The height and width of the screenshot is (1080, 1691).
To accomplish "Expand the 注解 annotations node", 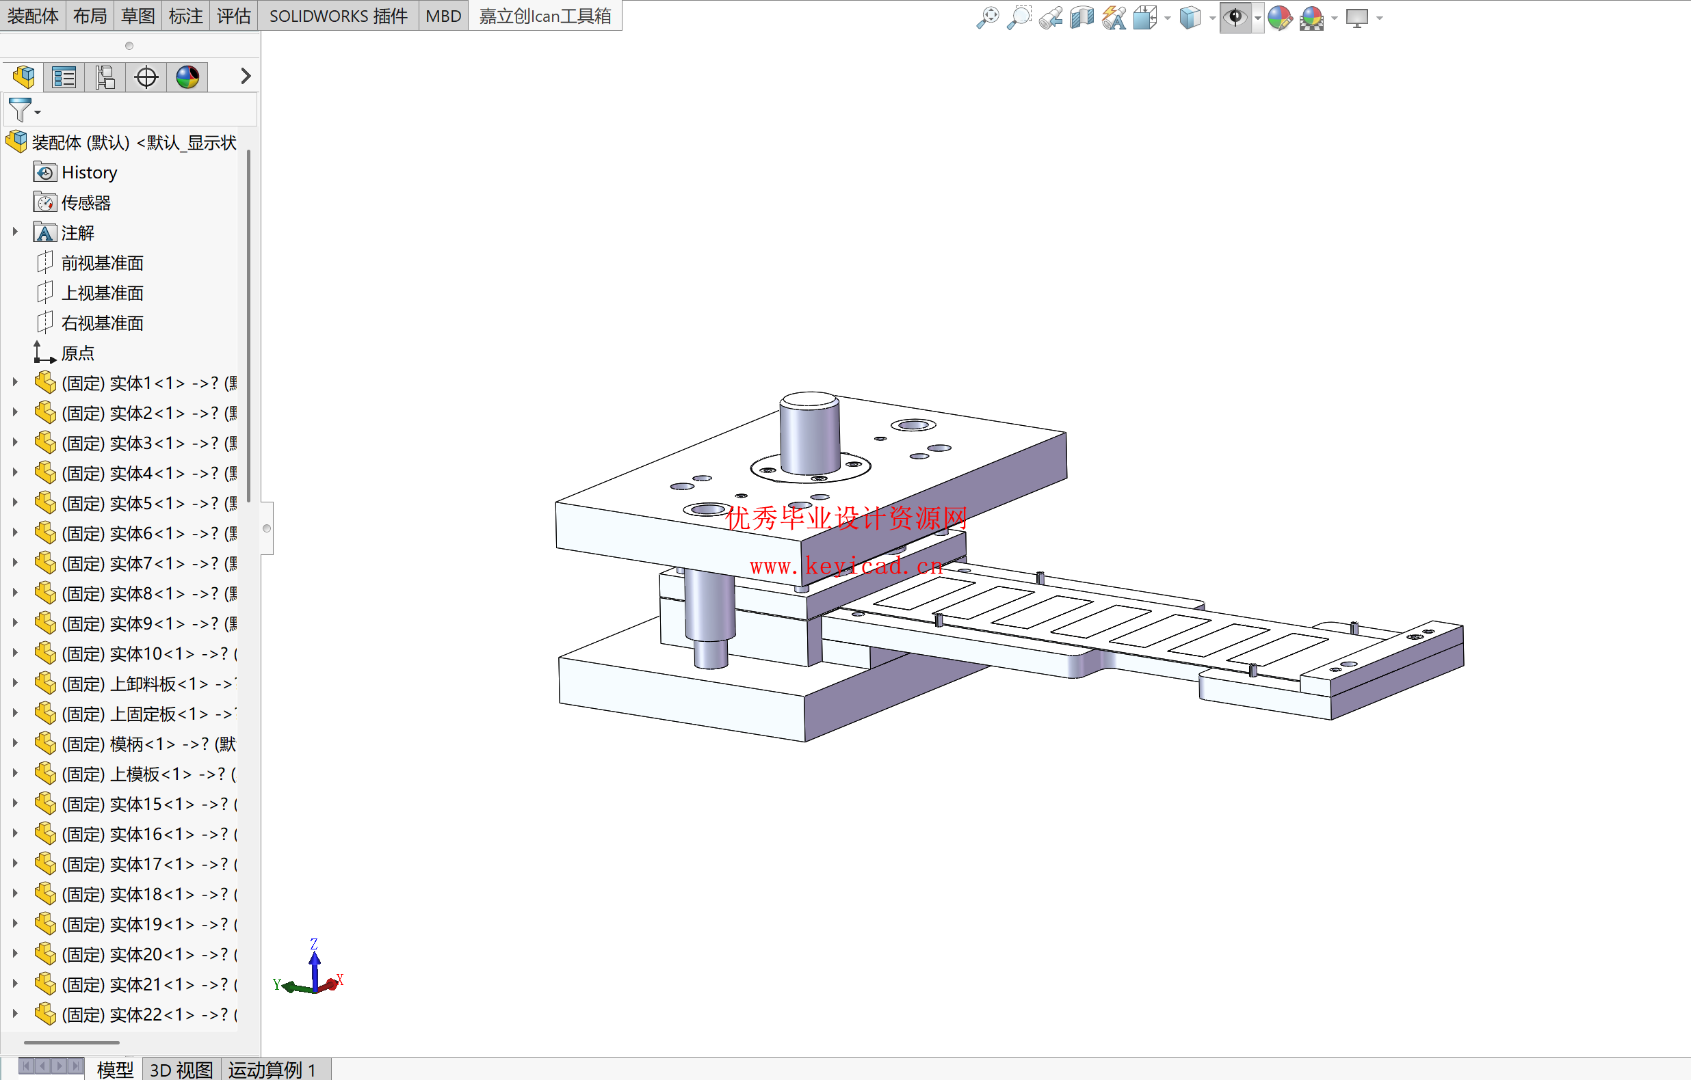I will point(15,232).
